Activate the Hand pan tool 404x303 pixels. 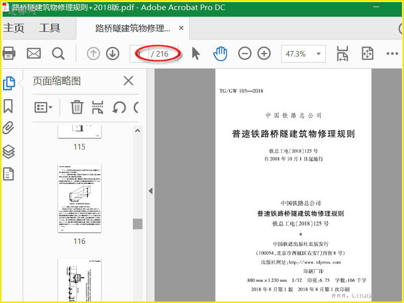[x=220, y=54]
